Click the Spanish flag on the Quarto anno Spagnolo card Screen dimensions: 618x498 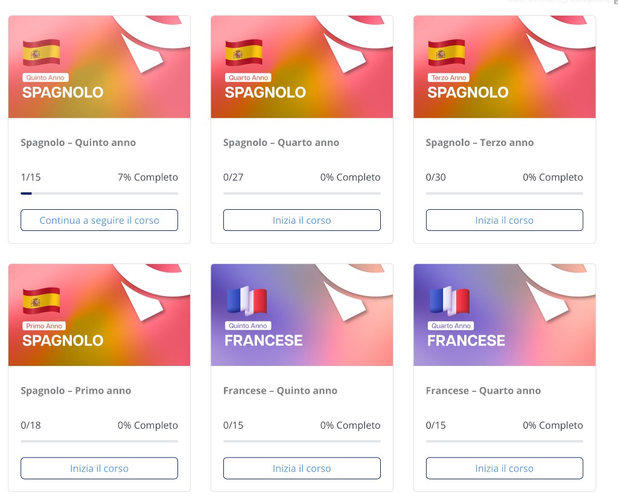click(x=244, y=53)
